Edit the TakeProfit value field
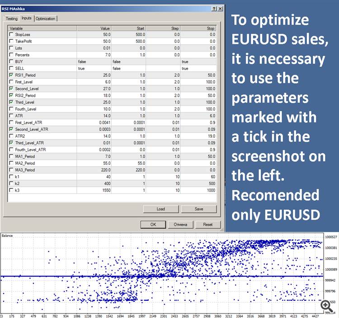The height and width of the screenshot is (318, 339). click(94, 41)
